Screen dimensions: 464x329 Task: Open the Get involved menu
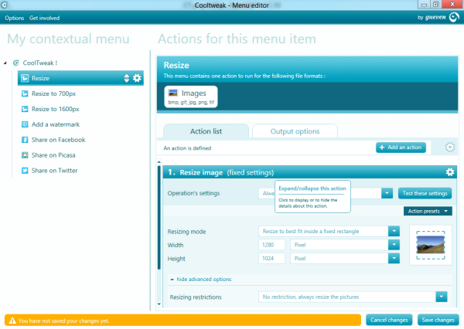[x=44, y=18]
